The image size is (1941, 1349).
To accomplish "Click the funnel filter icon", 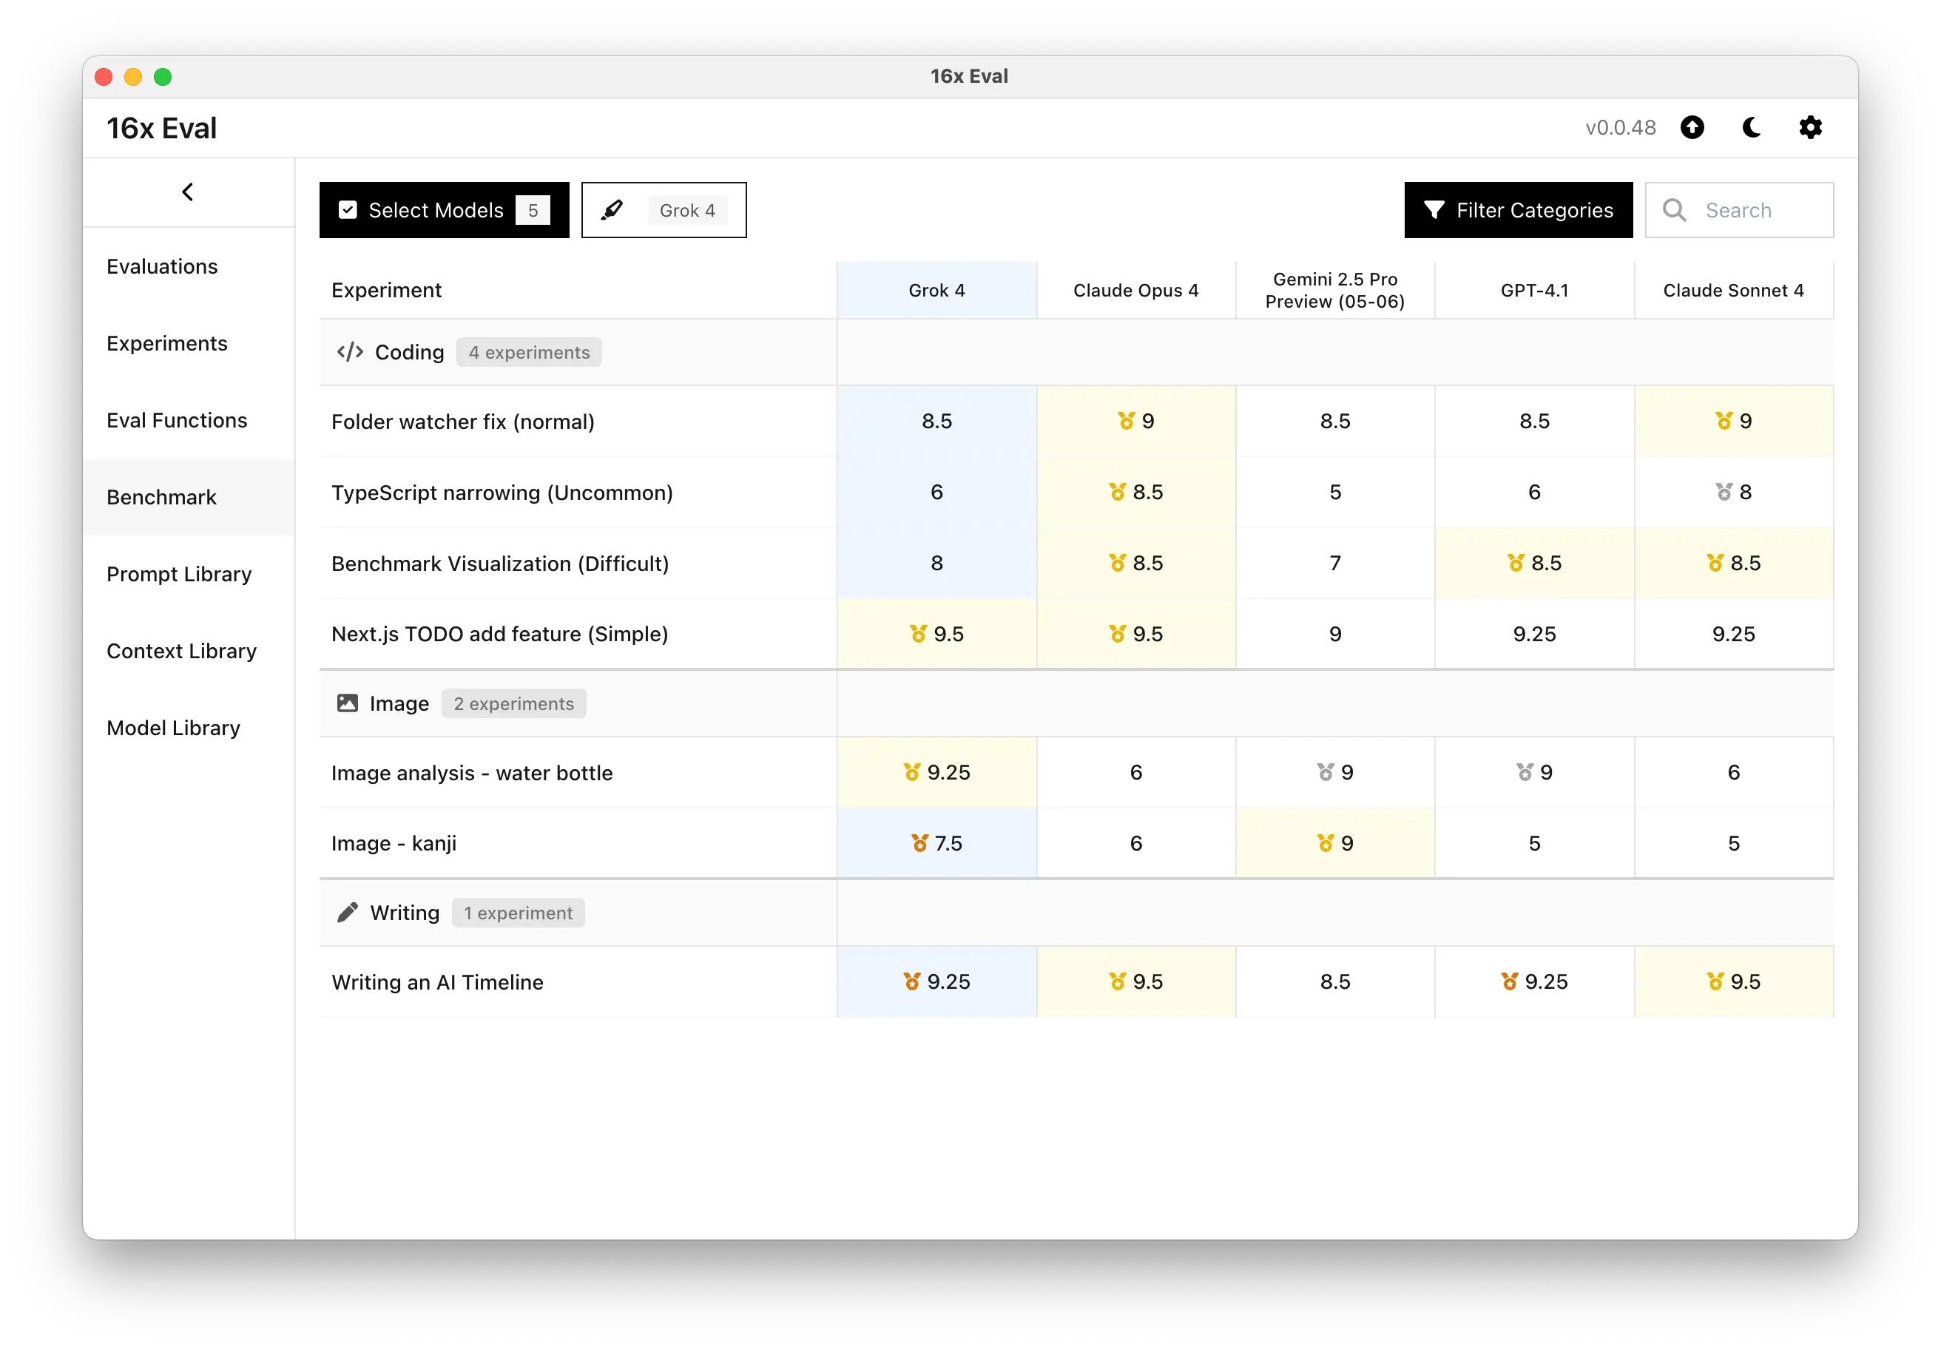I will coord(1433,209).
